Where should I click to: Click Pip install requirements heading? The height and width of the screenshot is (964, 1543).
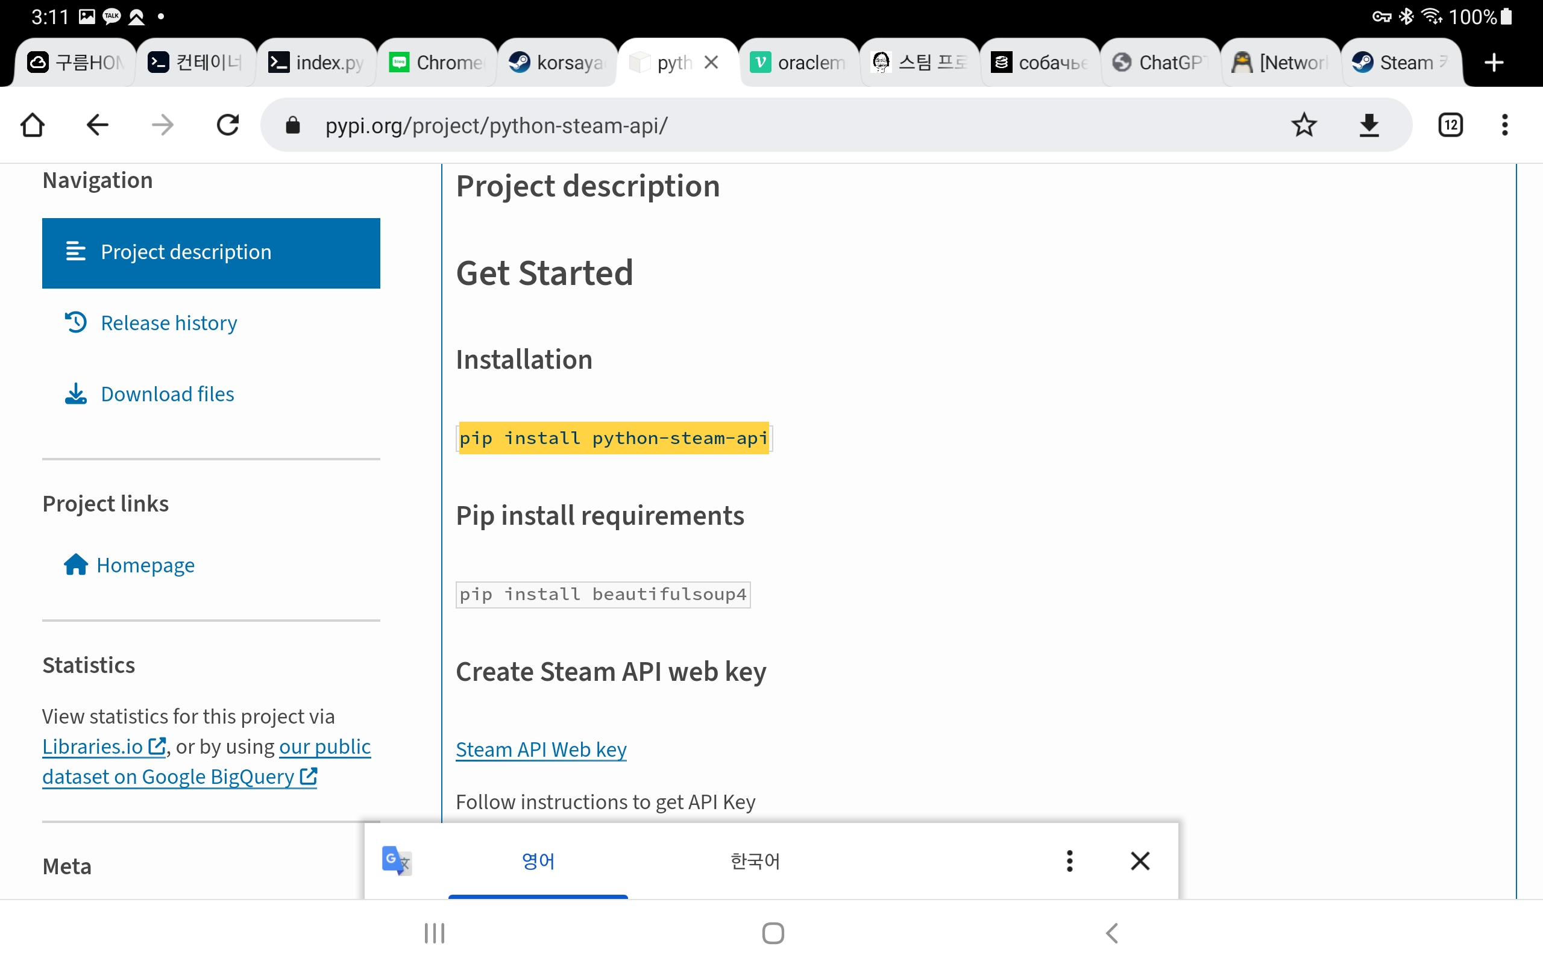600,515
